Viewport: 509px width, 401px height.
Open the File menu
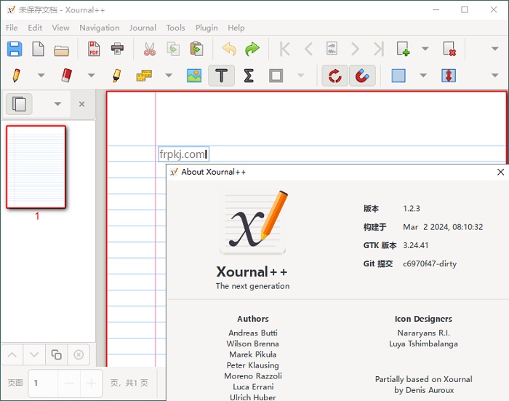coord(12,28)
